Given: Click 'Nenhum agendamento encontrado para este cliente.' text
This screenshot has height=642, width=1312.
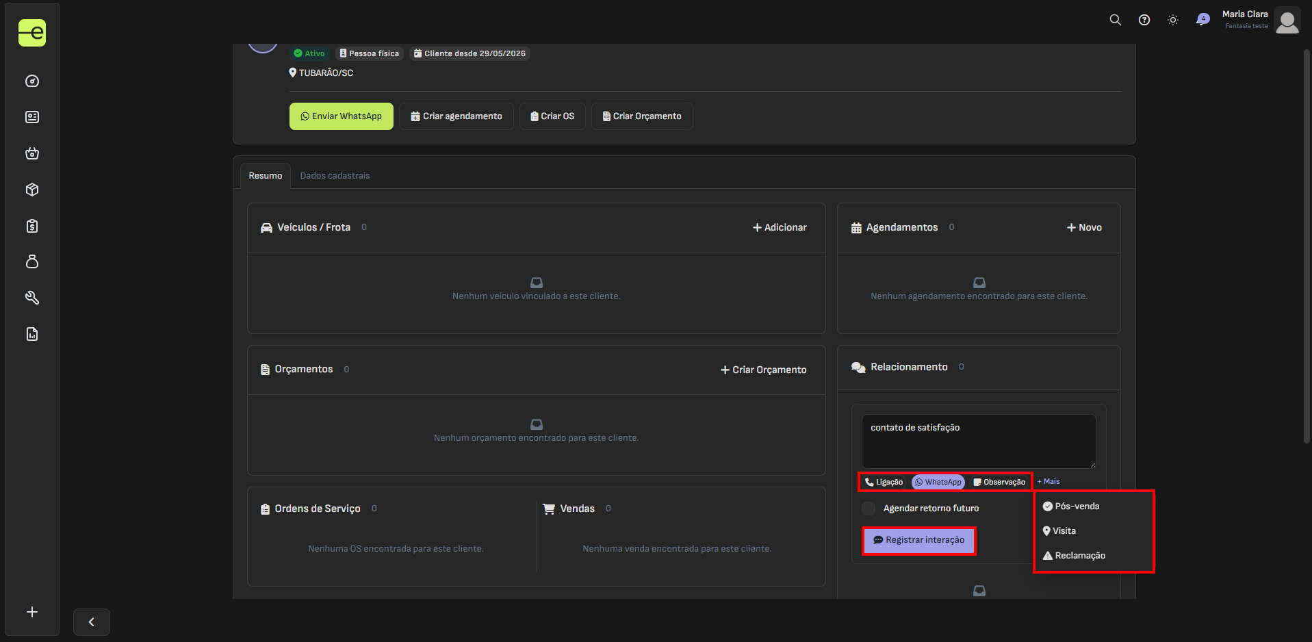Looking at the screenshot, I should coord(979,296).
